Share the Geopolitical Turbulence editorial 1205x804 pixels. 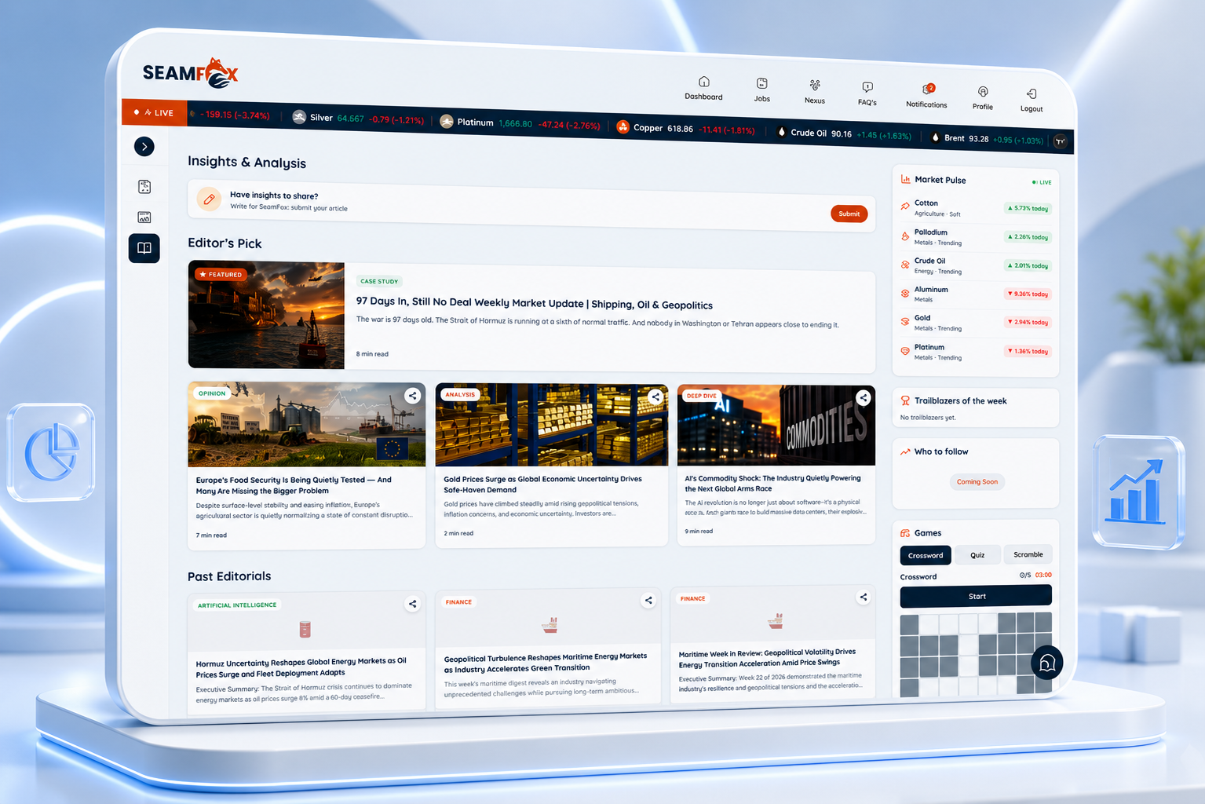click(648, 601)
